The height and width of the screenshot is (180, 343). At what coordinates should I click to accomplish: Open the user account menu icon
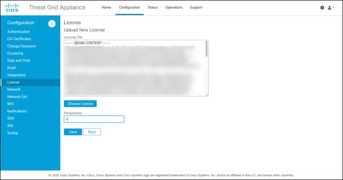coord(331,8)
